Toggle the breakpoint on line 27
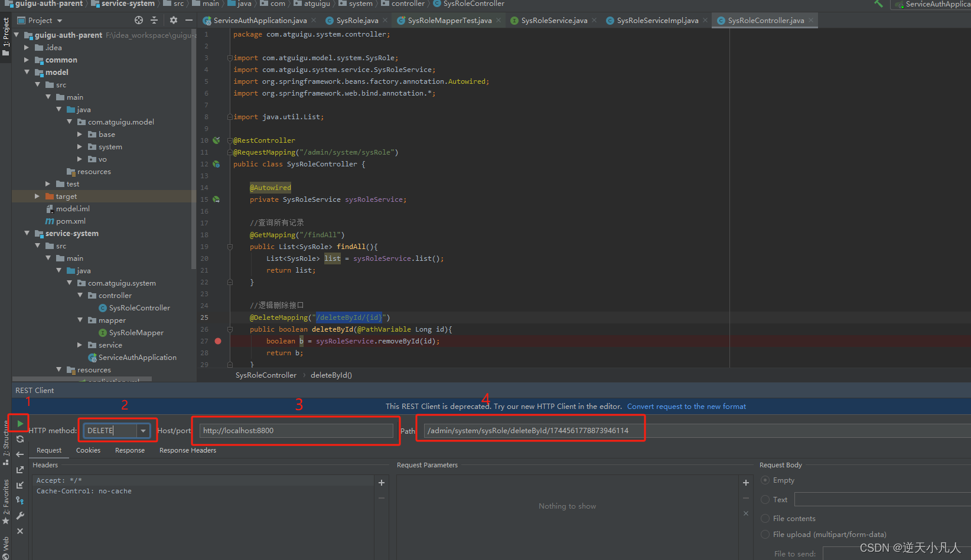The width and height of the screenshot is (971, 560). click(217, 341)
